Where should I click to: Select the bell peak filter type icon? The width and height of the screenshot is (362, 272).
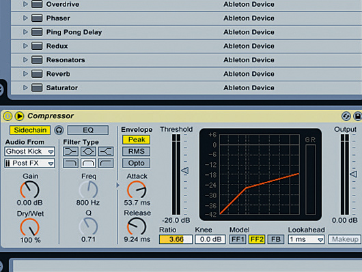pos(88,152)
